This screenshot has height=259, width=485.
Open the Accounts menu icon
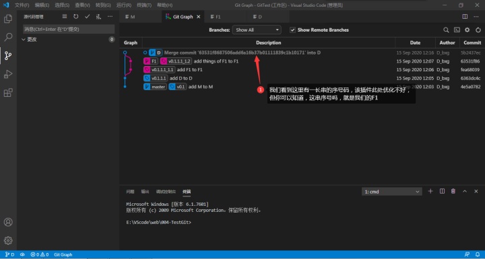[8, 222]
